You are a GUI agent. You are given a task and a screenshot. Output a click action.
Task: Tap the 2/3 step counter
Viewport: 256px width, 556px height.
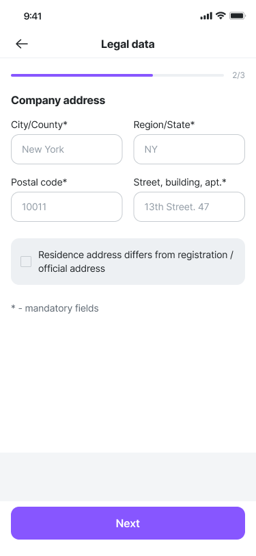pos(238,75)
